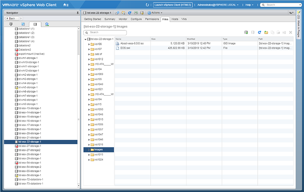Image resolution: width=304 pixels, height=192 pixels.
Task: Click the Navigator Back button
Action: coord(12,19)
